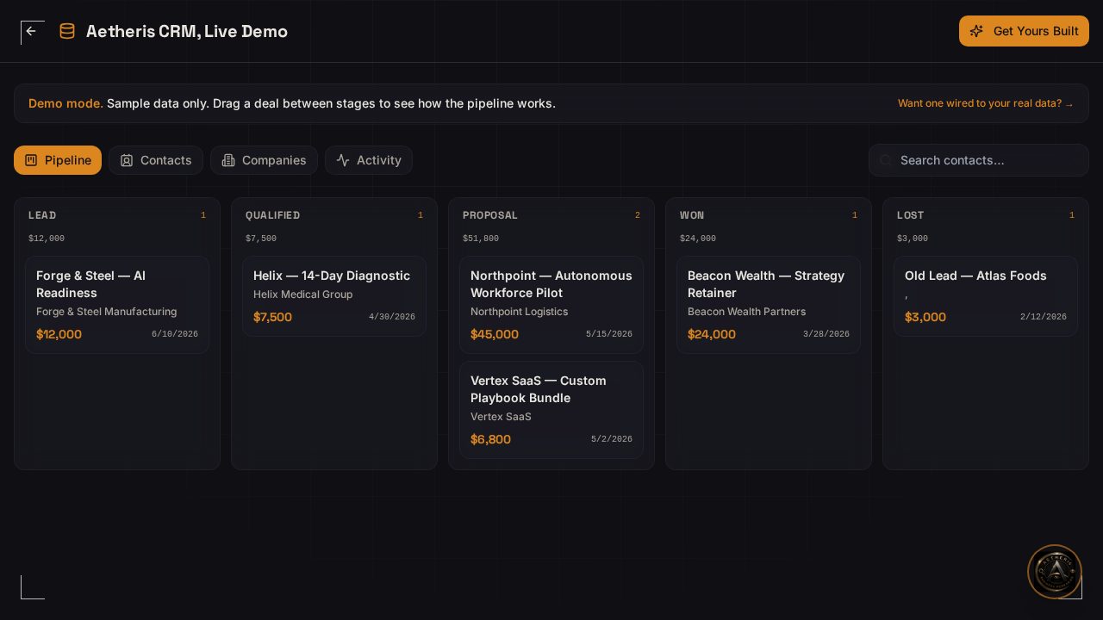Image resolution: width=1103 pixels, height=620 pixels.
Task: Click the 'Demo mode.' label
Action: click(65, 103)
